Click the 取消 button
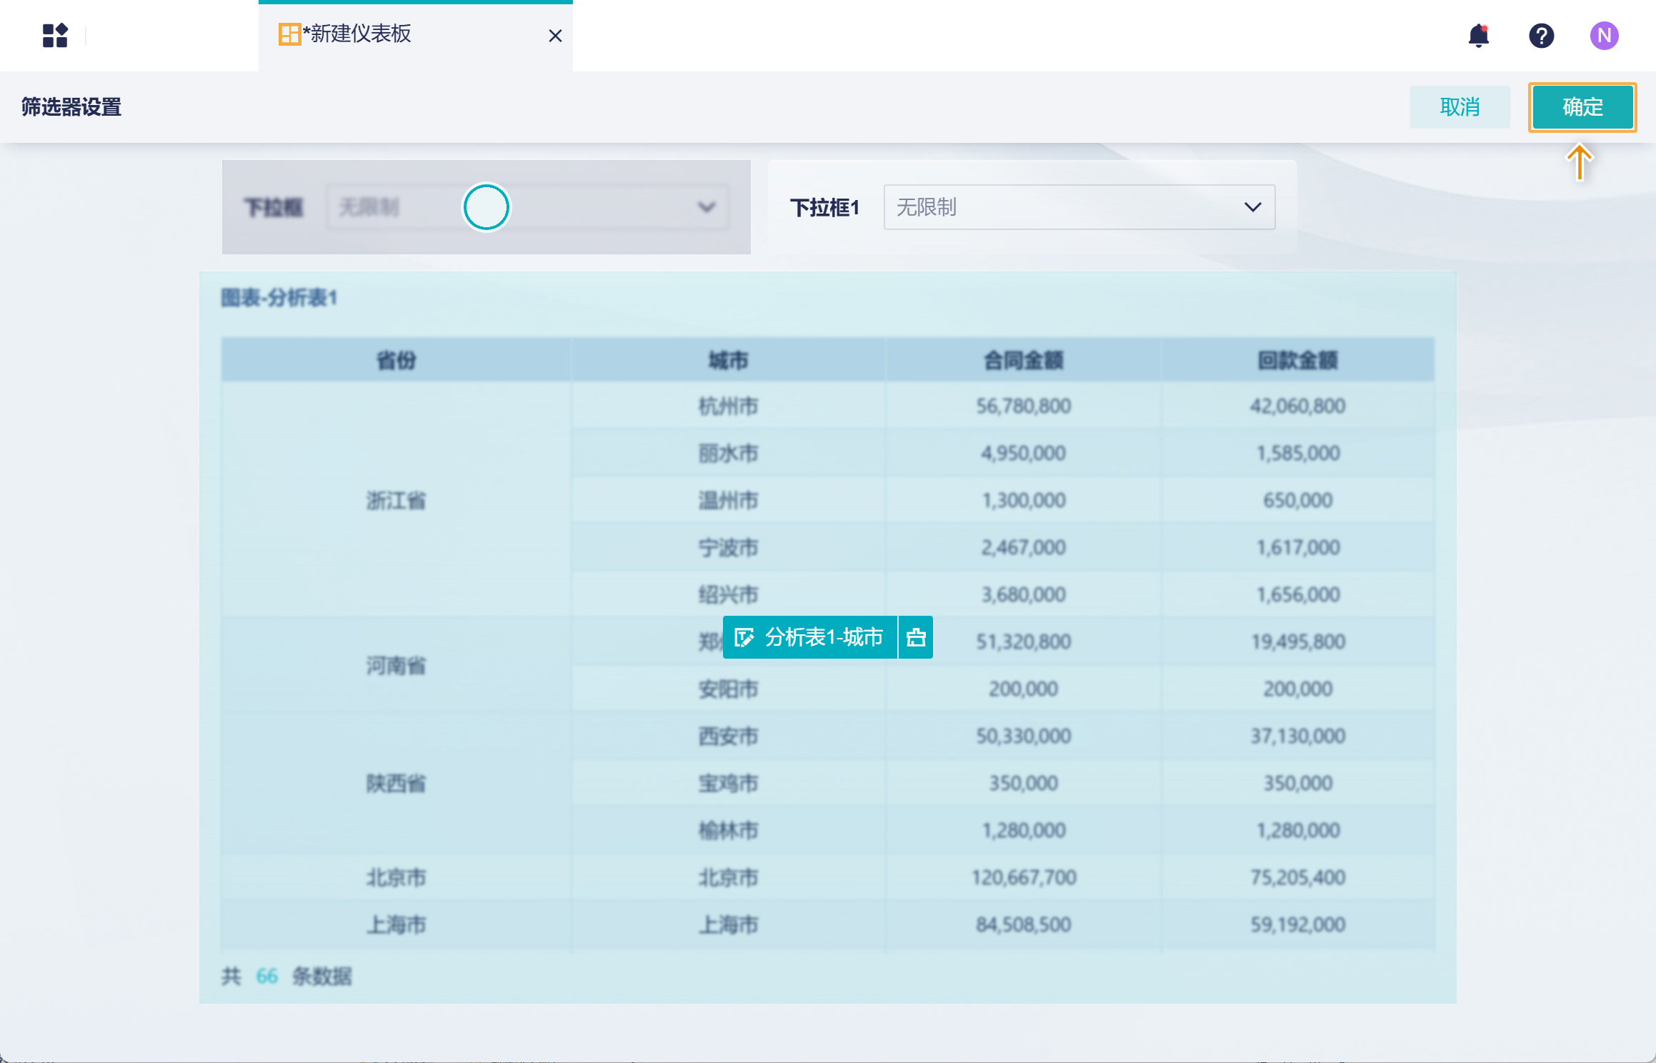Viewport: 1656px width, 1063px height. pos(1460,107)
